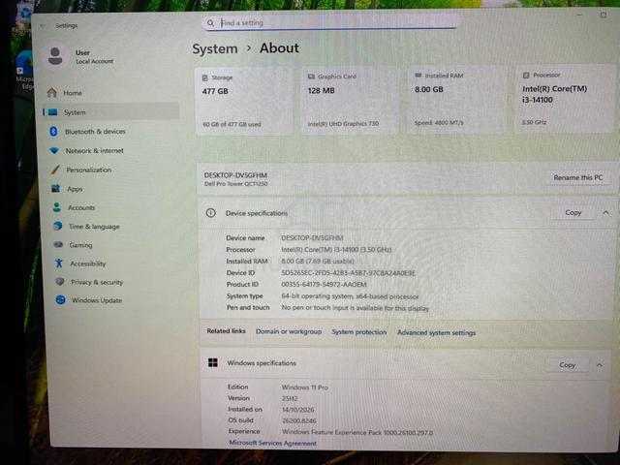The image size is (620, 465).
Task: Click the Product ID value 00355-64179-54972-AAOEM
Action: pos(324,284)
